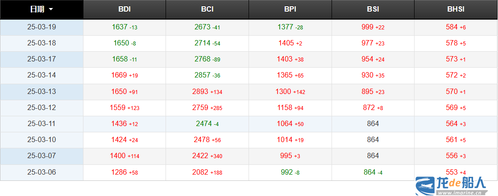
Task: Click the ship logo icon in watermark
Action: [x=425, y=186]
